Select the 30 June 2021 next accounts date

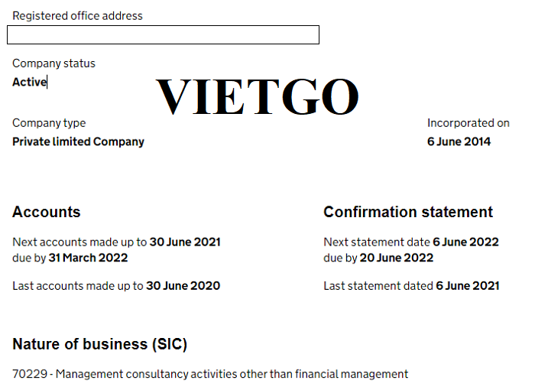click(185, 242)
